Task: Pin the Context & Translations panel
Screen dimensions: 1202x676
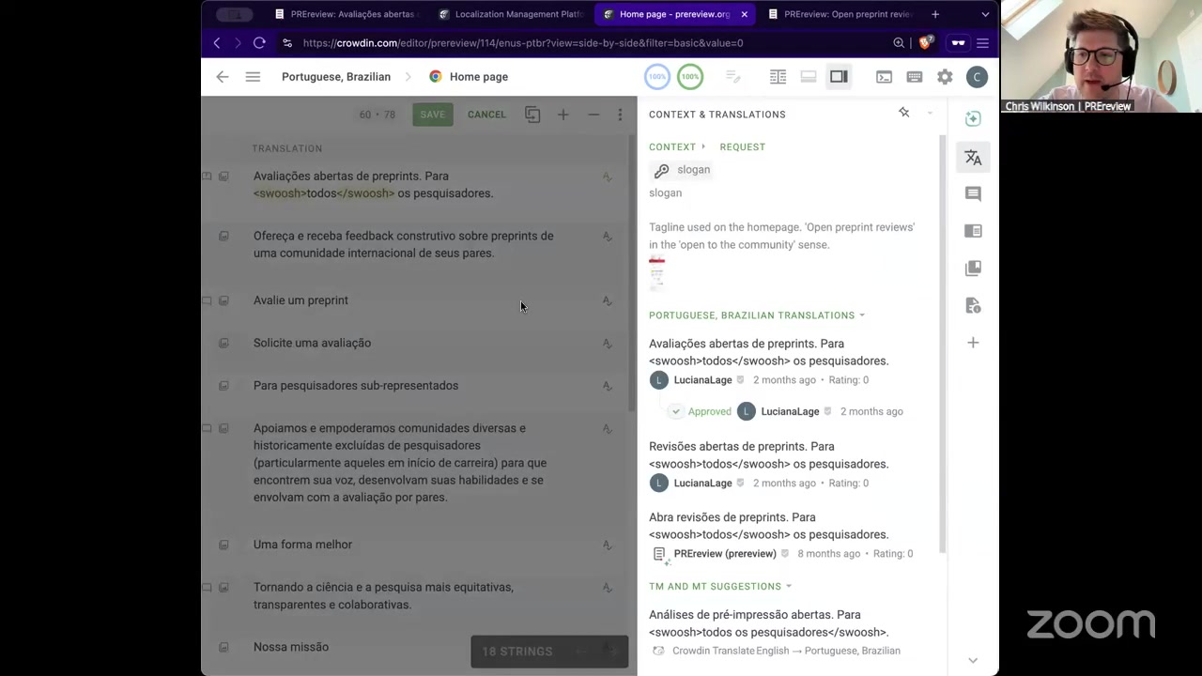Action: pyautogui.click(x=903, y=113)
